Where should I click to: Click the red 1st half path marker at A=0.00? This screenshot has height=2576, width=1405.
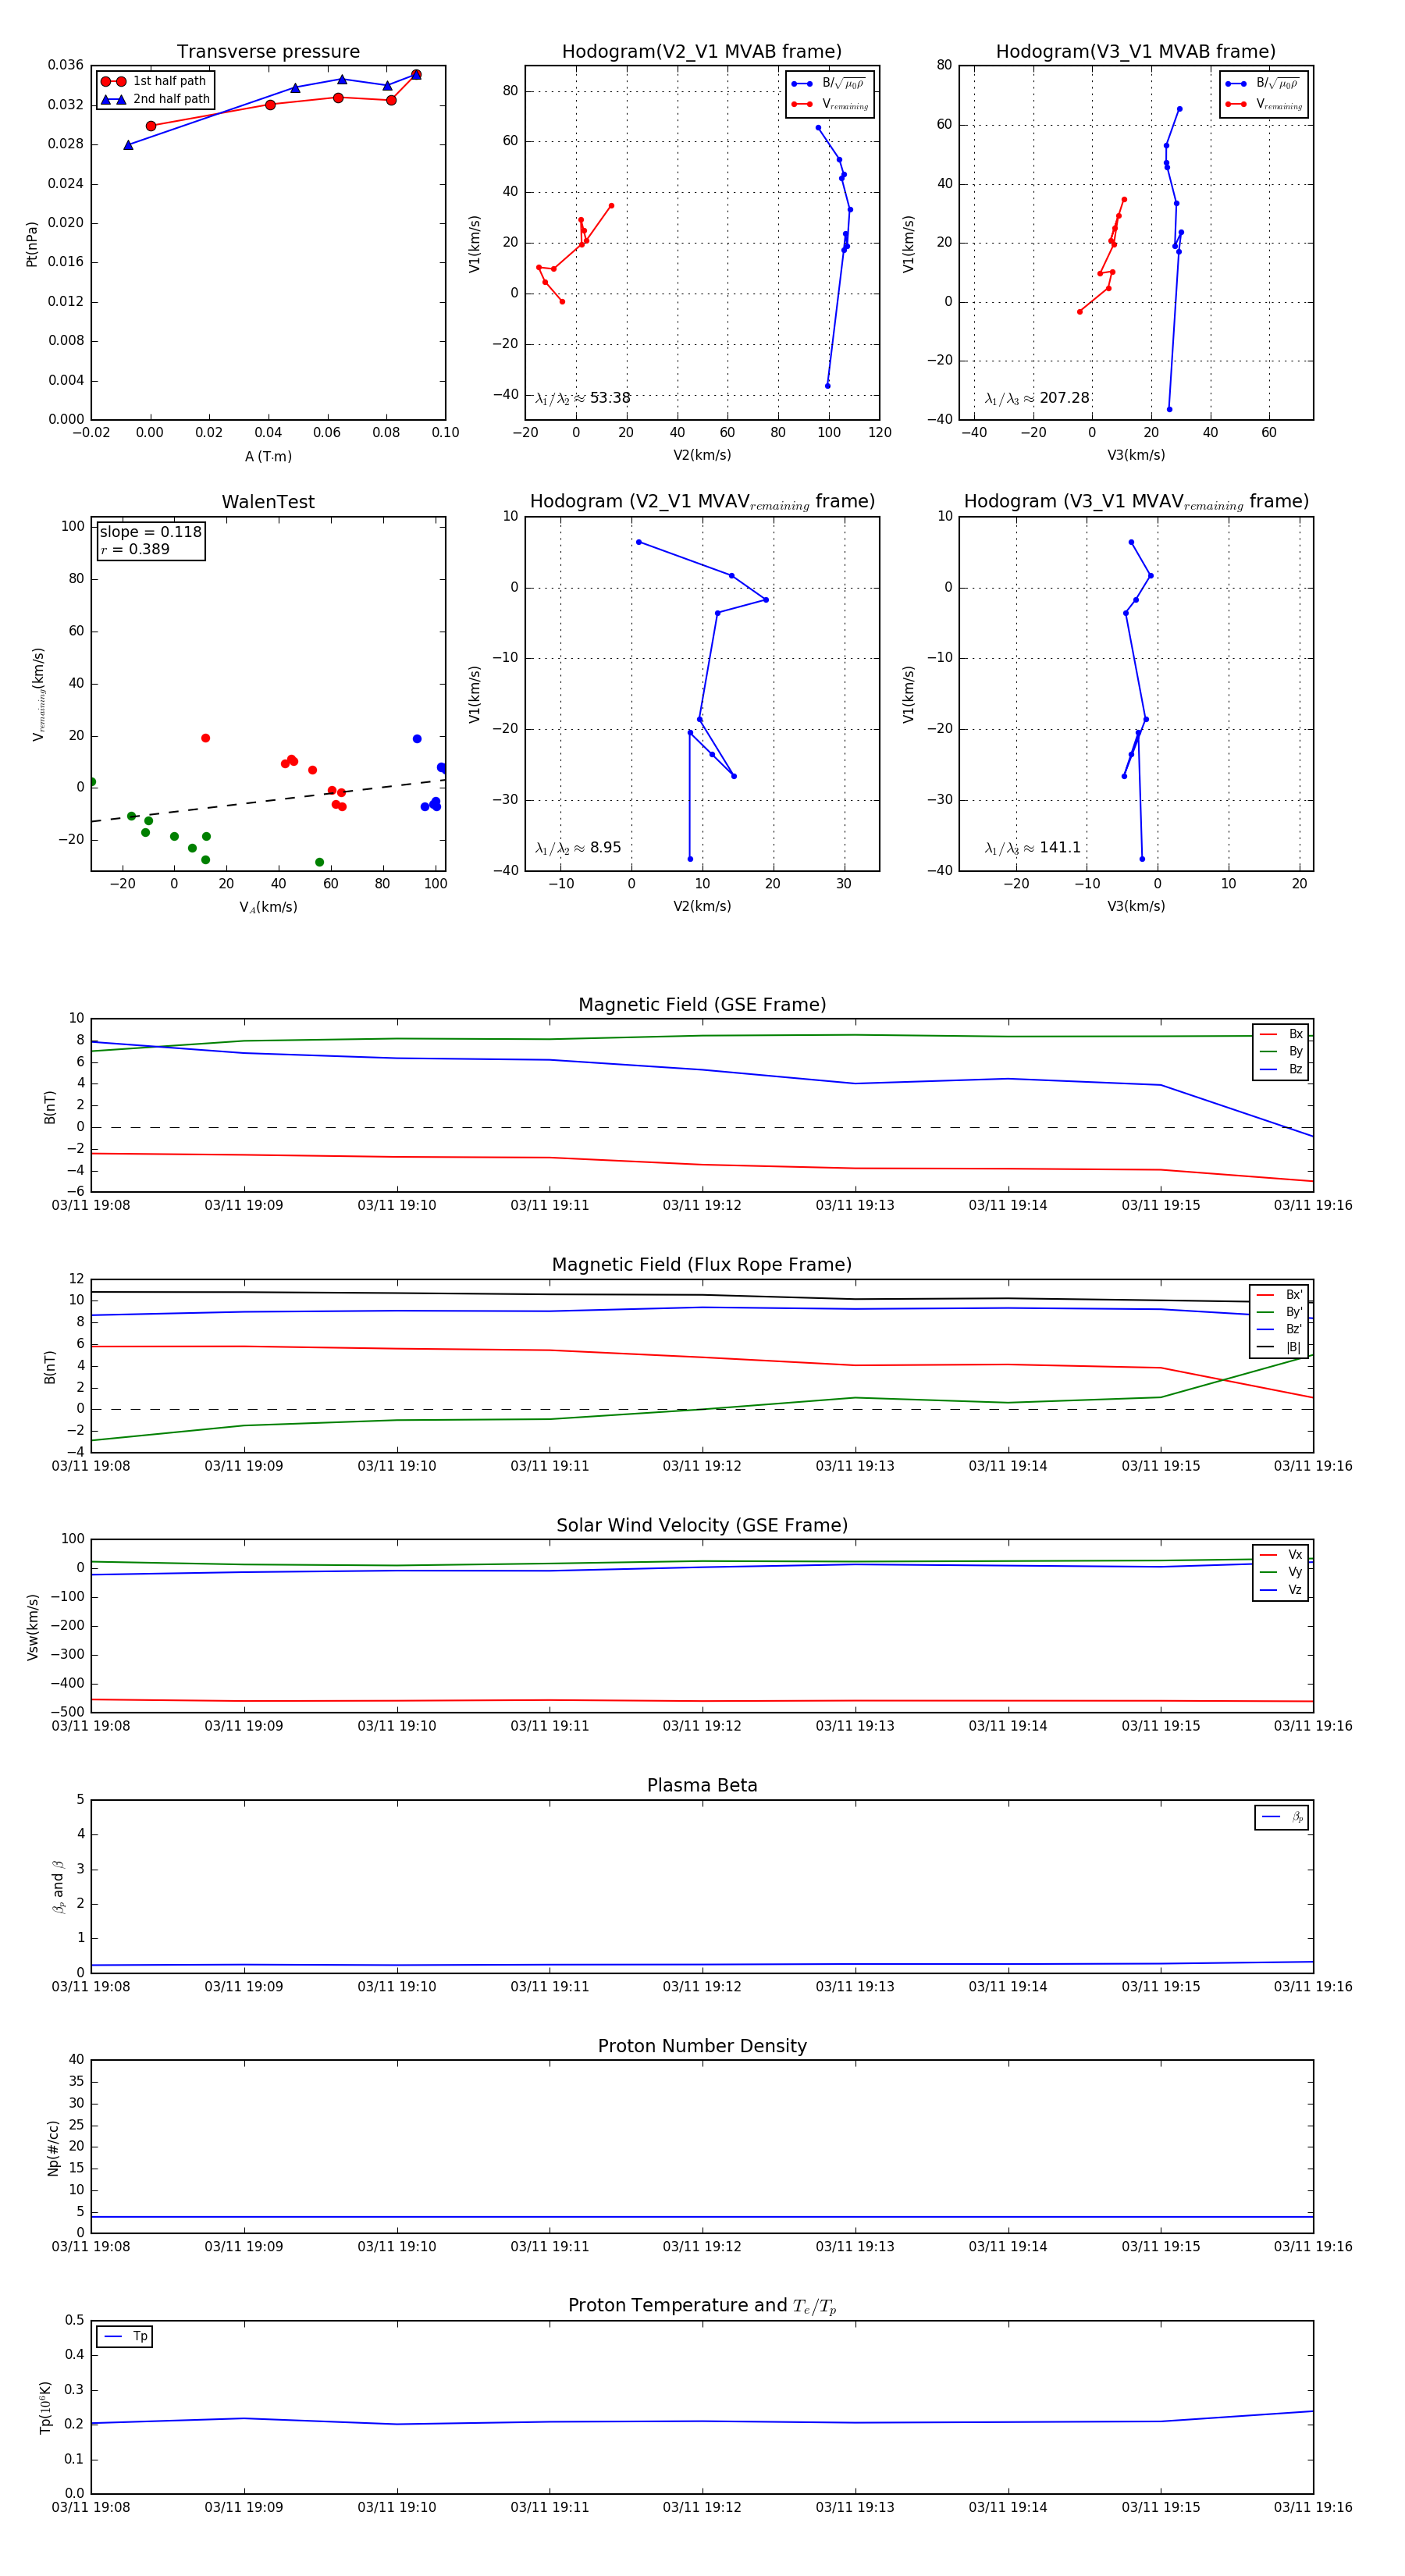151,126
